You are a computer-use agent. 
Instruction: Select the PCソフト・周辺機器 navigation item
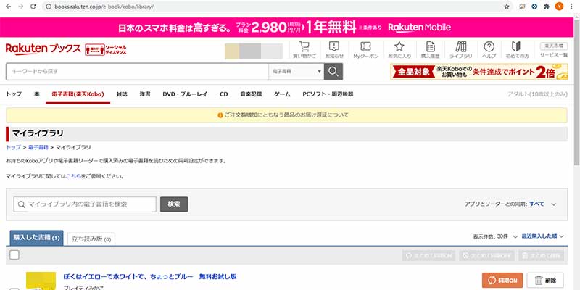coord(328,94)
